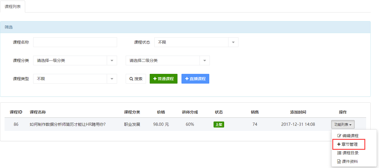Click the 课程ID column header
The width and height of the screenshot is (379, 168).
tap(16, 112)
